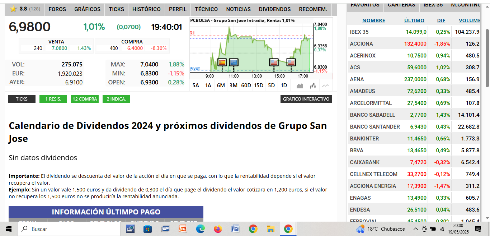Open the TICKS tab in top navigation
The image size is (490, 236).
point(117,9)
